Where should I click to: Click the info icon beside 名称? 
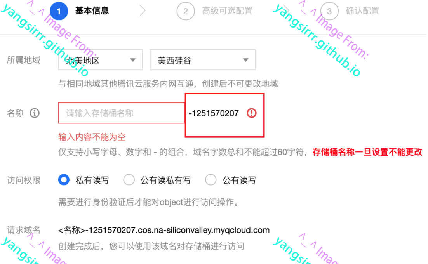(x=35, y=113)
